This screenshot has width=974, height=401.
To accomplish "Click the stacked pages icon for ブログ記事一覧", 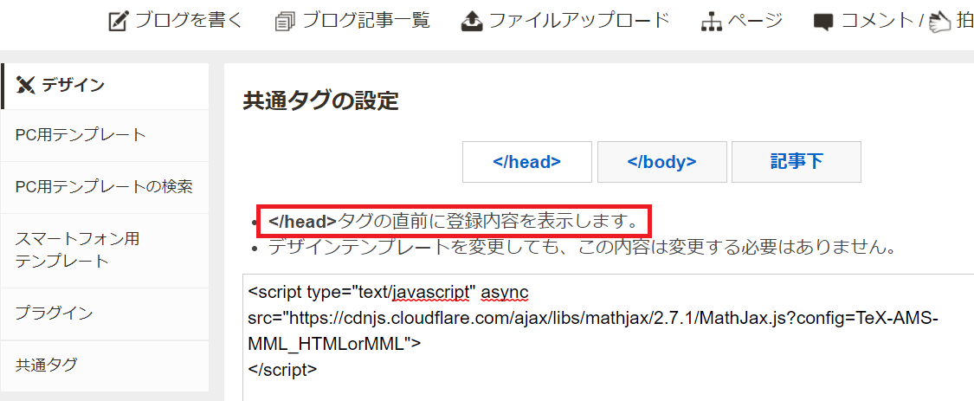I will pyautogui.click(x=285, y=23).
